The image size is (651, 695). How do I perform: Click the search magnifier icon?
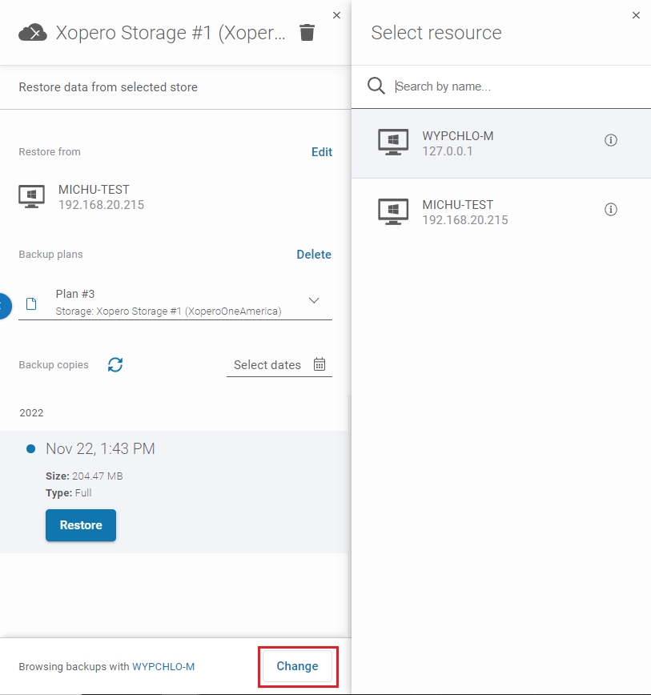(376, 86)
